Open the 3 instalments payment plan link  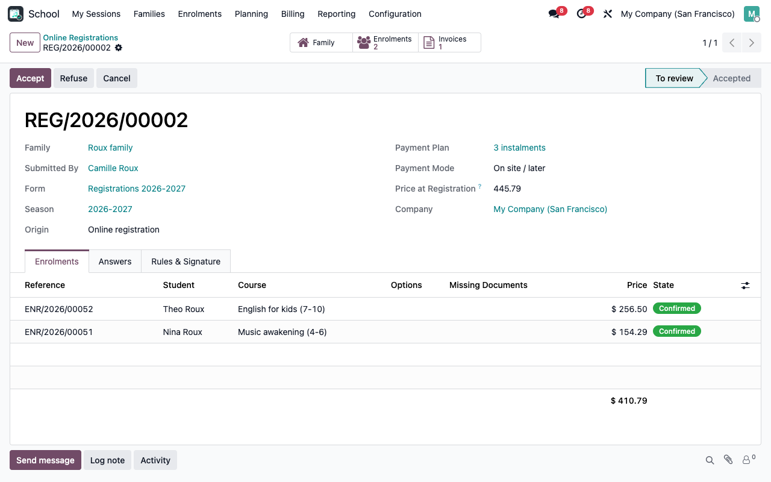coord(519,148)
